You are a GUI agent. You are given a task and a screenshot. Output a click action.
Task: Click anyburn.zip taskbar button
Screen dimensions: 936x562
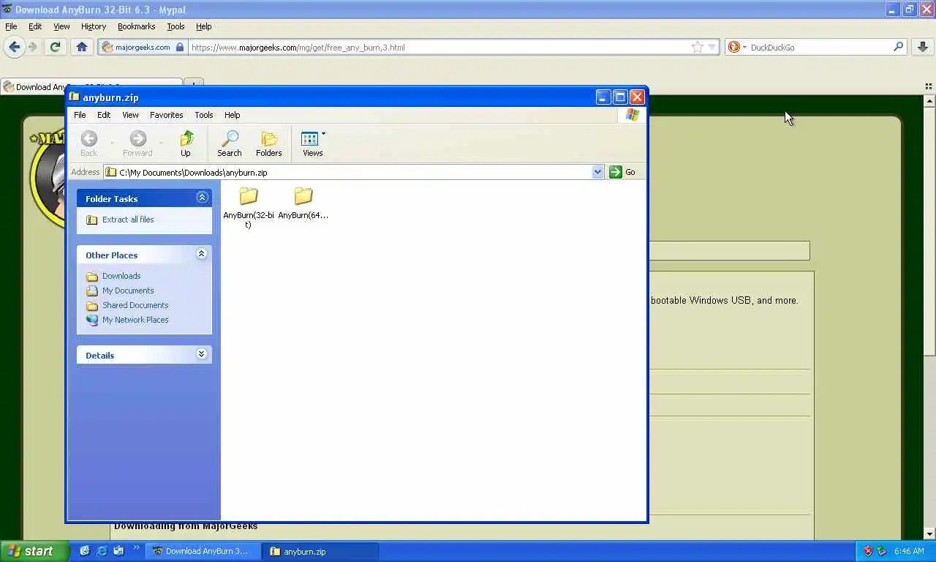point(321,551)
